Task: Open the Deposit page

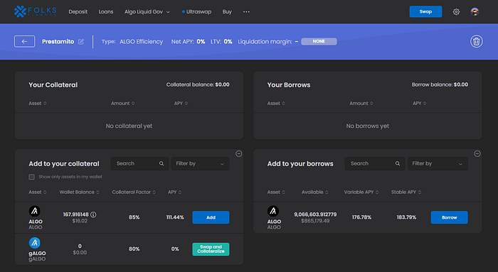Action: (x=78, y=12)
